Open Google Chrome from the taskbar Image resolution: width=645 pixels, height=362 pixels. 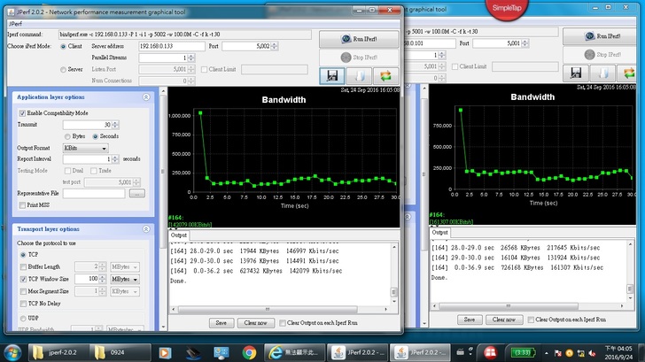click(249, 352)
